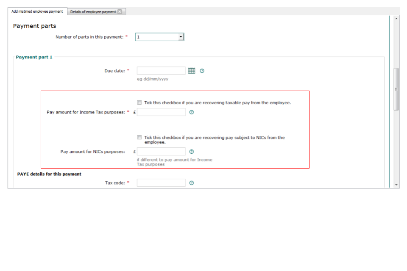The width and height of the screenshot is (407, 271).
Task: Open the Due date calendar picker
Action: coord(192,71)
